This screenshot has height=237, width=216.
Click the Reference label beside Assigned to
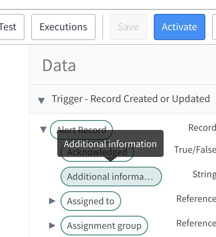196,199
